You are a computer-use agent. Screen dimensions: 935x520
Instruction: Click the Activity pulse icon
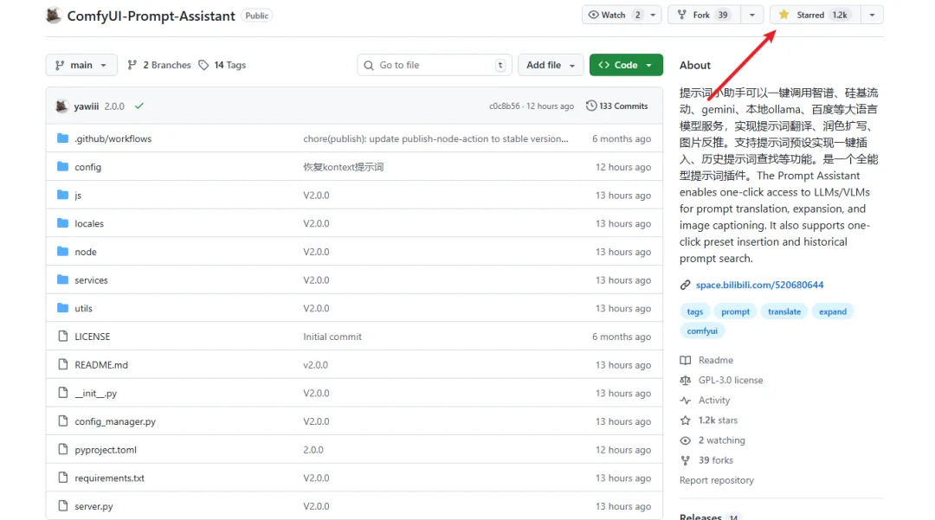point(685,401)
